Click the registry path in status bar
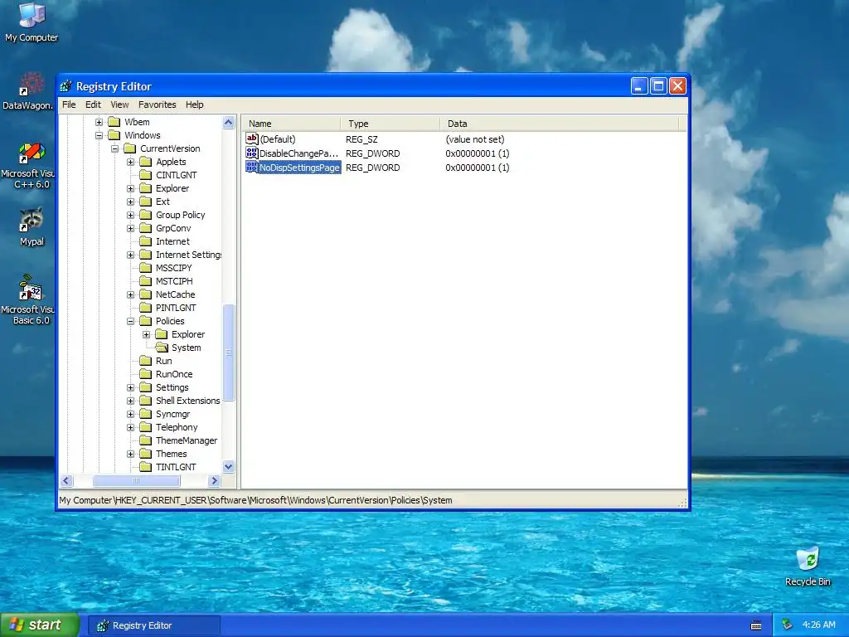849x637 pixels. 255,500
